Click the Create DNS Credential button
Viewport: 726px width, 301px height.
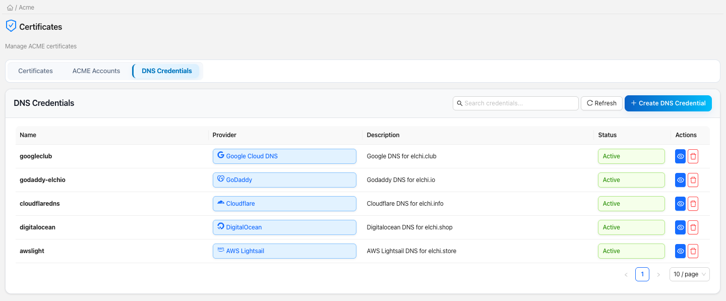668,103
